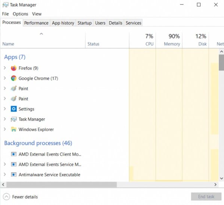Expand the Google Chrome (17) group
This screenshot has height=205, width=224.
point(5,78)
